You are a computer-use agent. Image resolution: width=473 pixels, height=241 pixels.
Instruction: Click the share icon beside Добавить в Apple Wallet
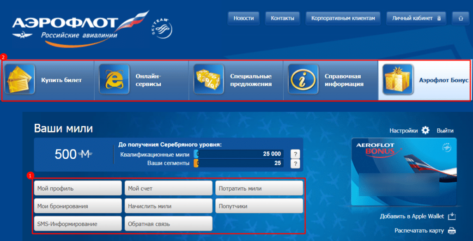click(452, 216)
